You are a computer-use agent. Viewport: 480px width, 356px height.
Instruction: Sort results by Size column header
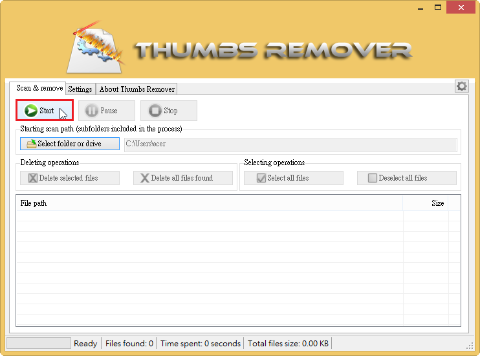pos(425,203)
